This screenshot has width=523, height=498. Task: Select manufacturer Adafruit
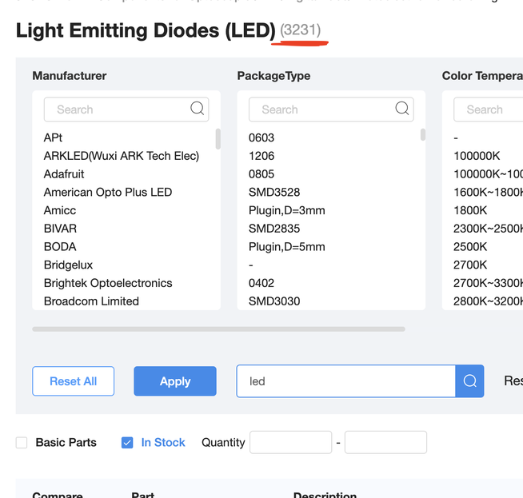[x=64, y=174]
